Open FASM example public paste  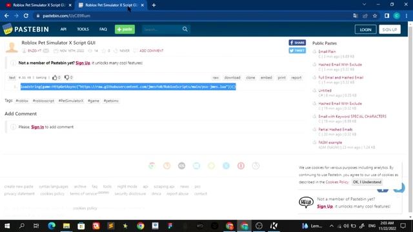point(330,142)
